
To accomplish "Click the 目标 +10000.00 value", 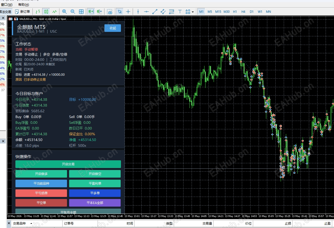I will tap(82, 100).
